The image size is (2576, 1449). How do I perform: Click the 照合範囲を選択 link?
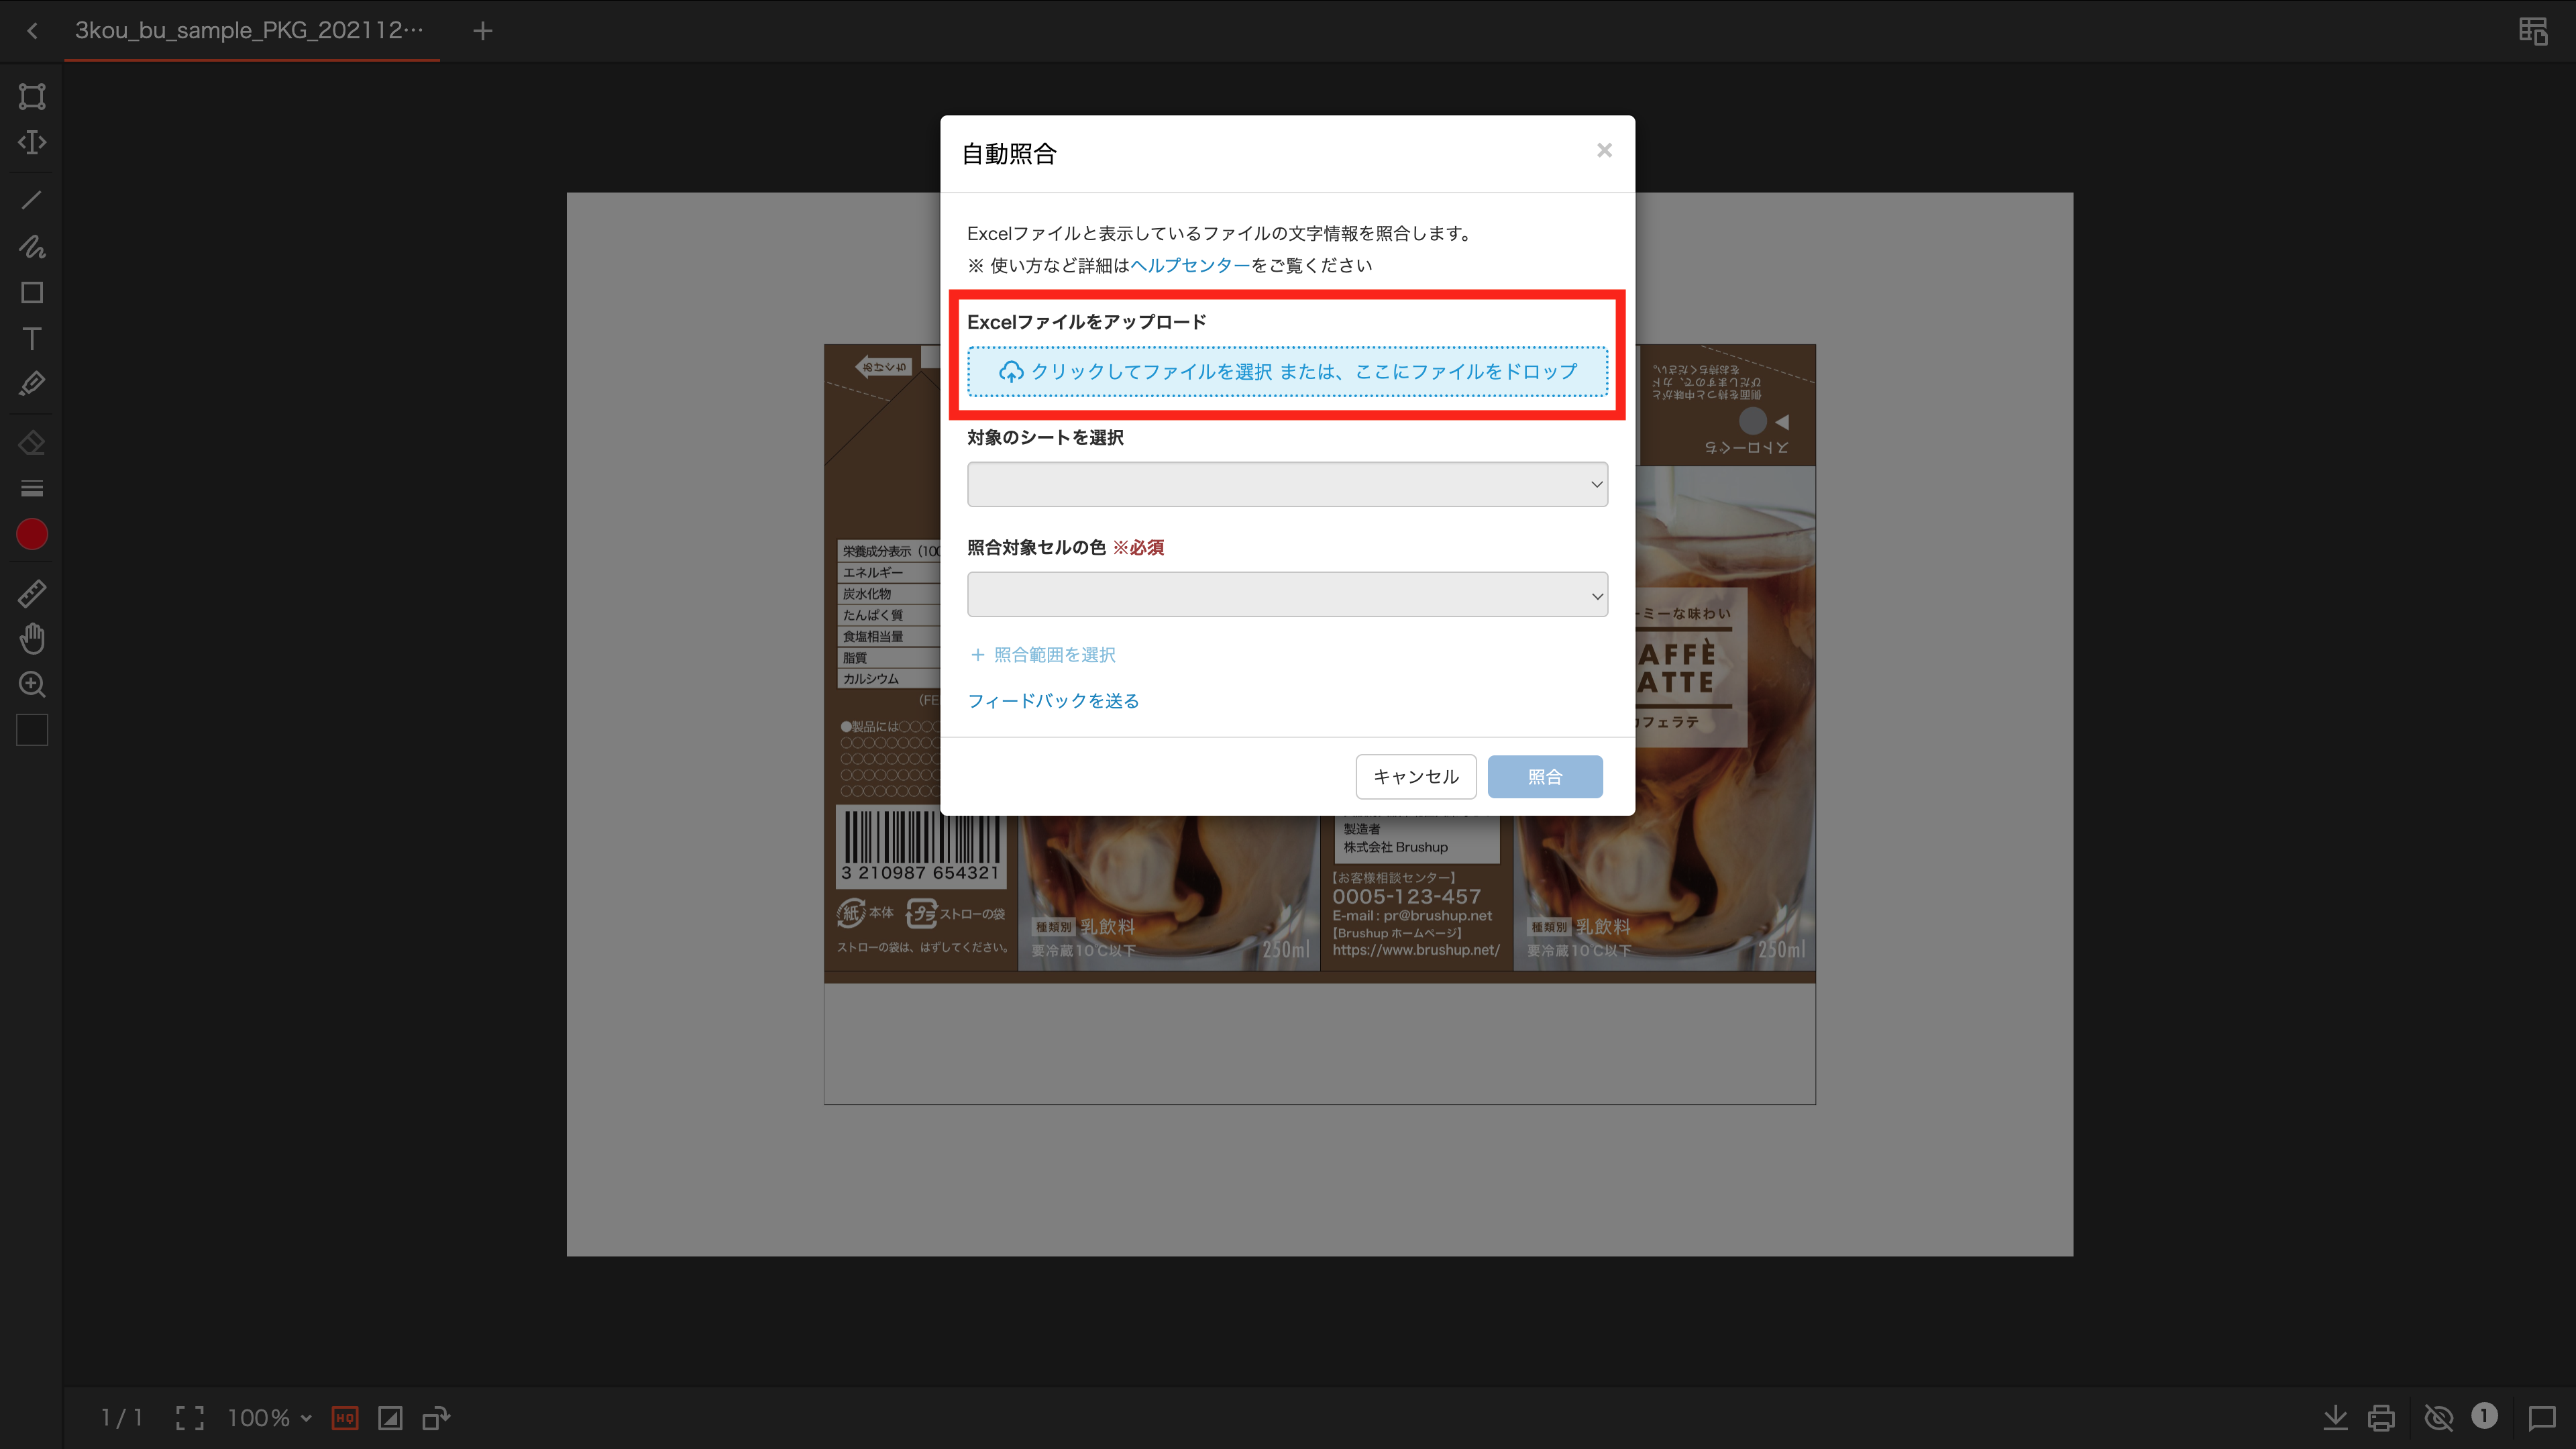(1043, 655)
